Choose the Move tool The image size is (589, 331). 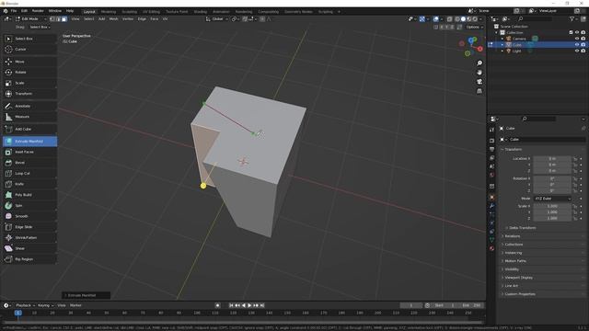coord(29,62)
